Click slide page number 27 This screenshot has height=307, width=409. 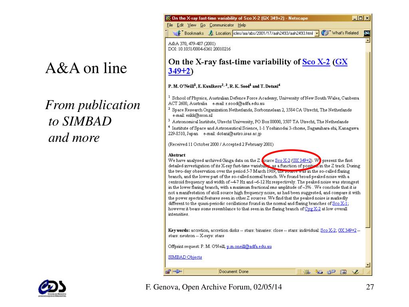(x=370, y=287)
